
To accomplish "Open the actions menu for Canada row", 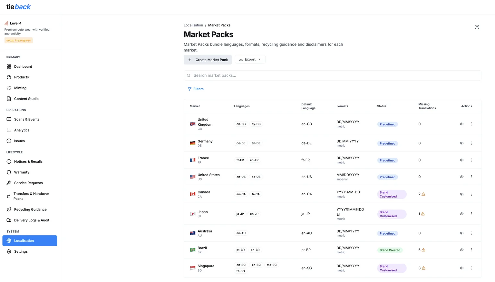I will point(471,194).
